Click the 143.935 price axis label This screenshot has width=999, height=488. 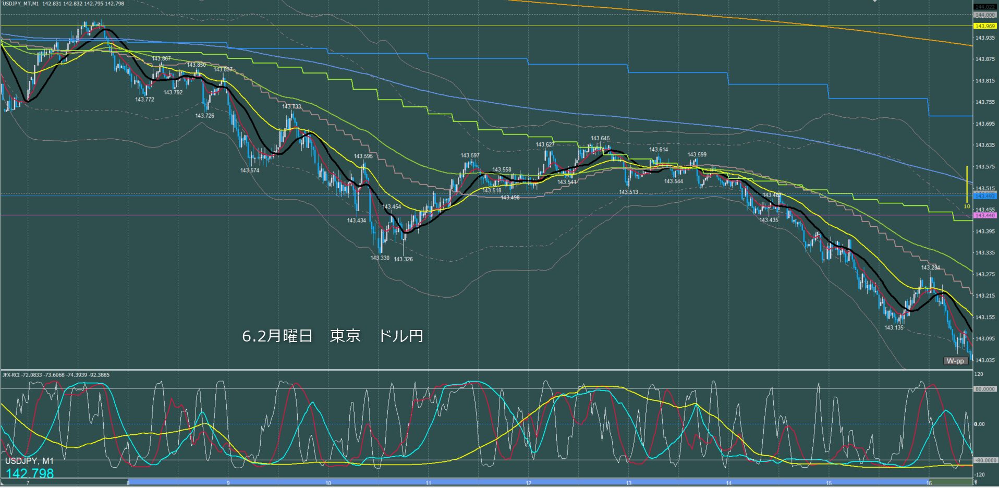tap(985, 38)
